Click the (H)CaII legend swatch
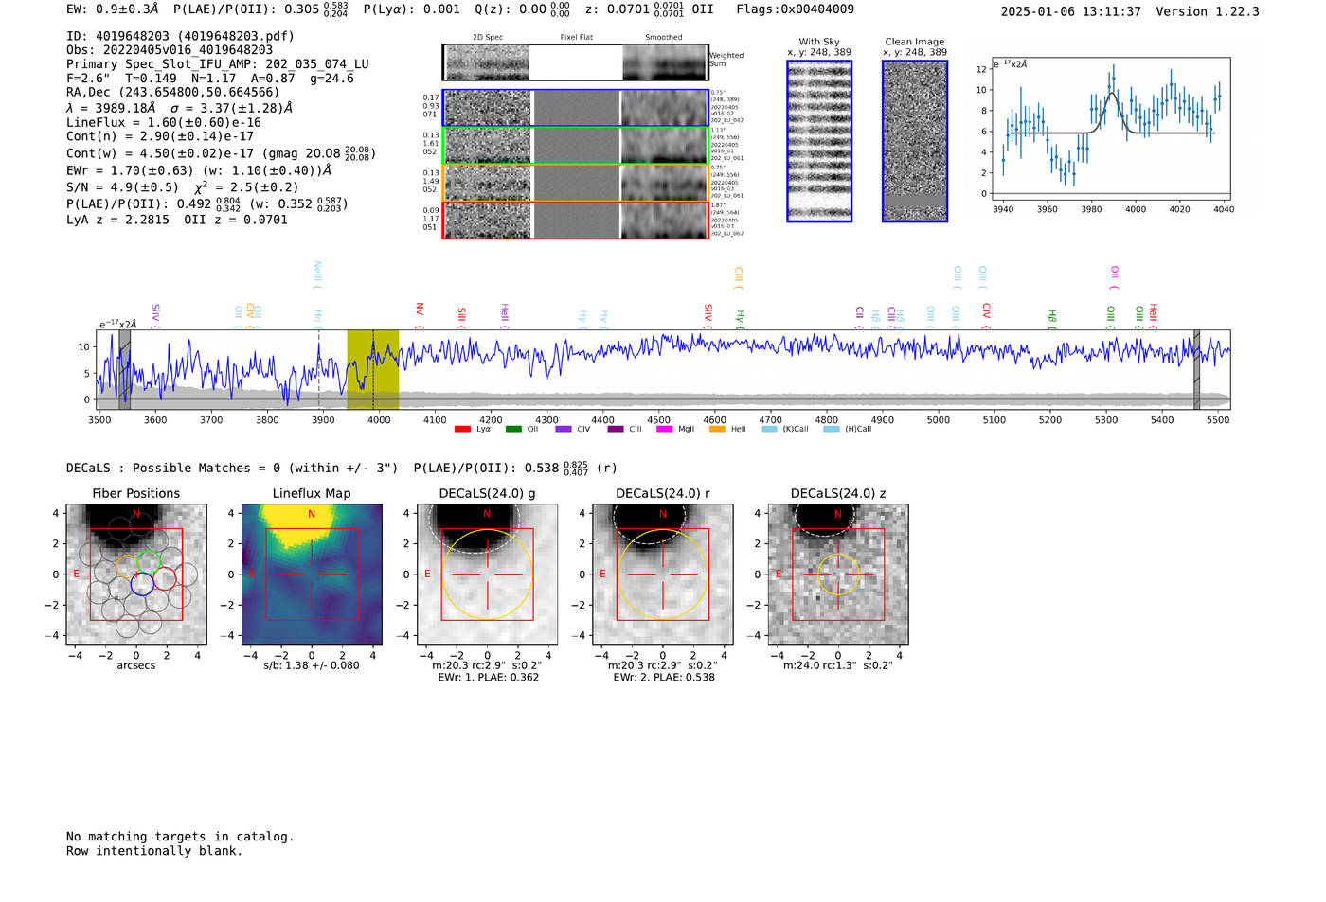This screenshot has width=1326, height=902. [832, 429]
